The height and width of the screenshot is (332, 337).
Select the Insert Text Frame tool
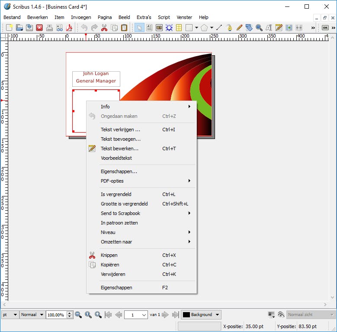tap(149, 28)
